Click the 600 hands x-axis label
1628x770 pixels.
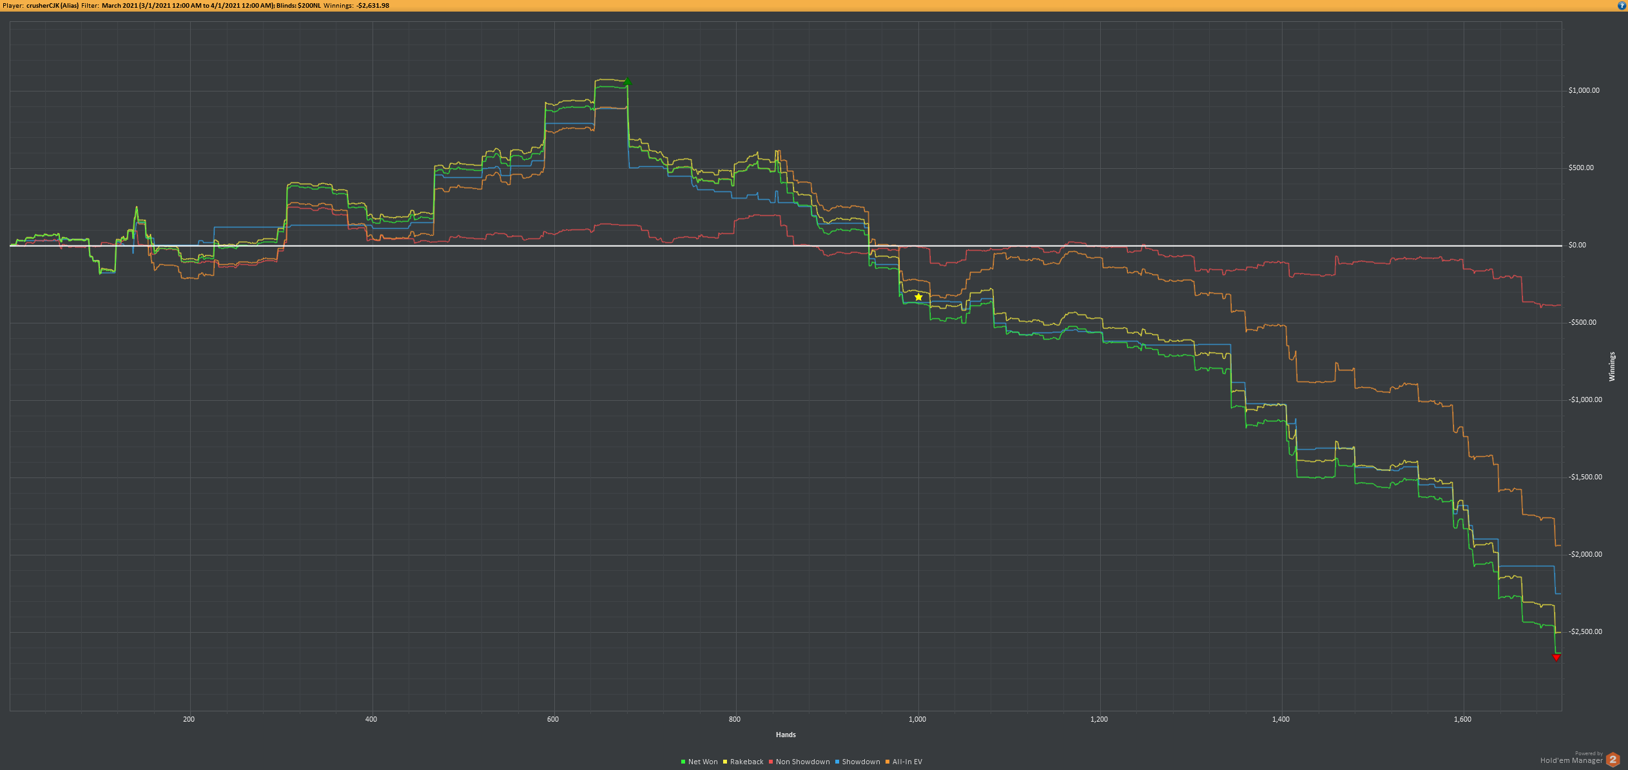[x=553, y=719]
